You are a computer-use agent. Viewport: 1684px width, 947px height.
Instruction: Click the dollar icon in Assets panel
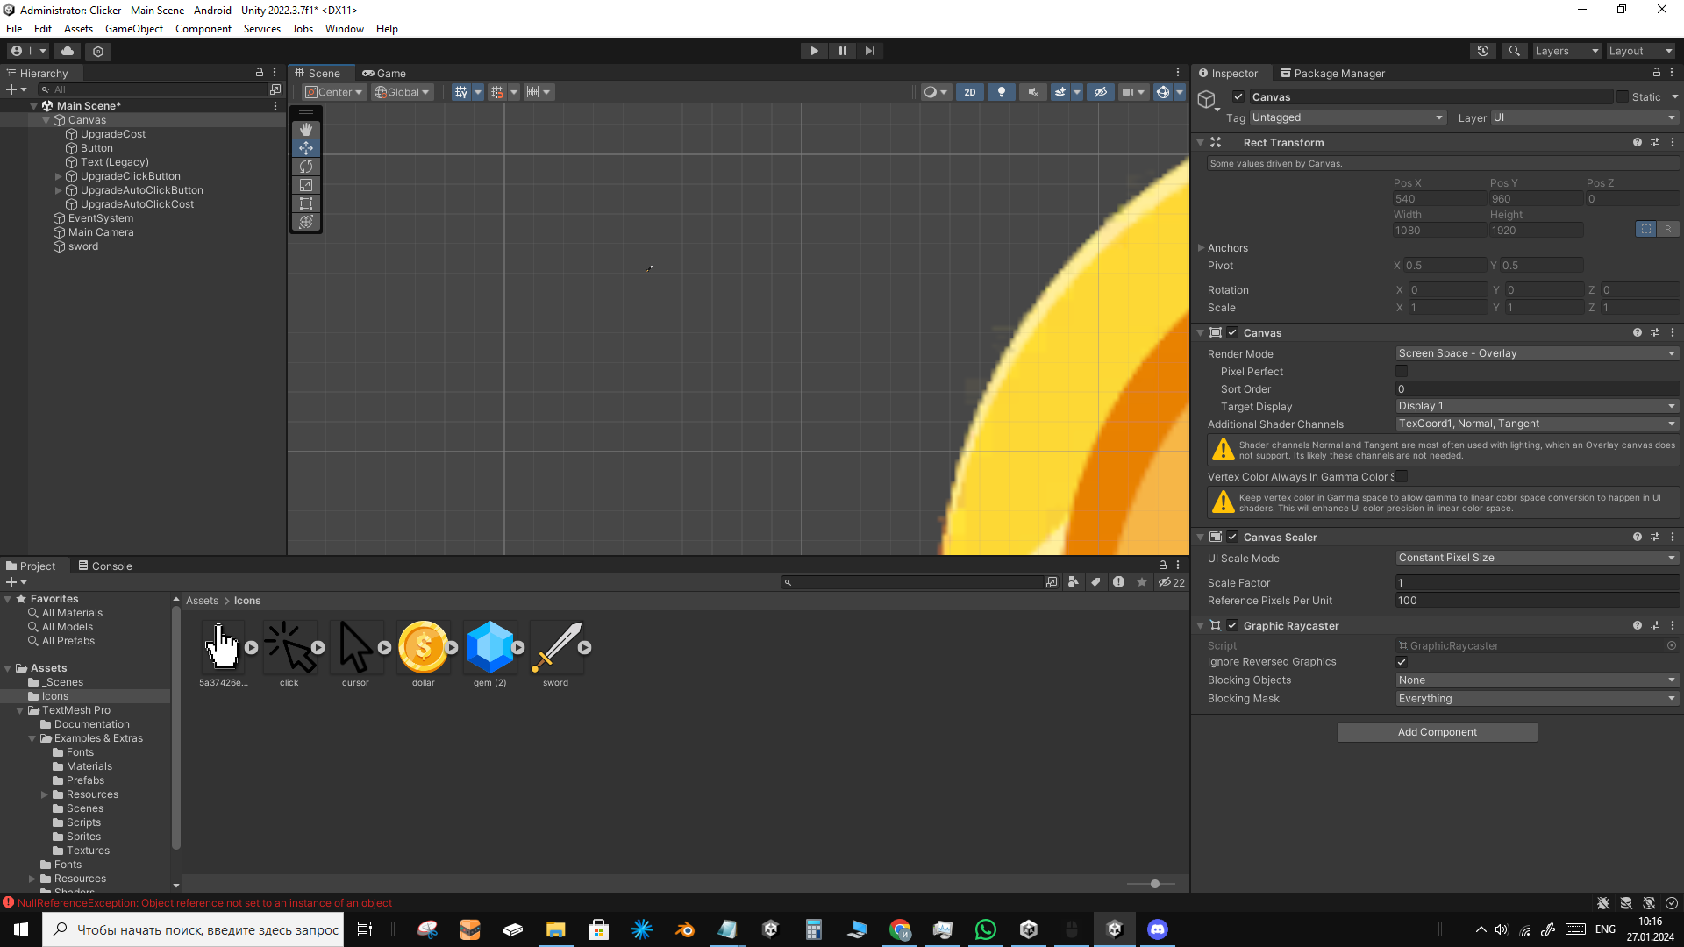(422, 646)
